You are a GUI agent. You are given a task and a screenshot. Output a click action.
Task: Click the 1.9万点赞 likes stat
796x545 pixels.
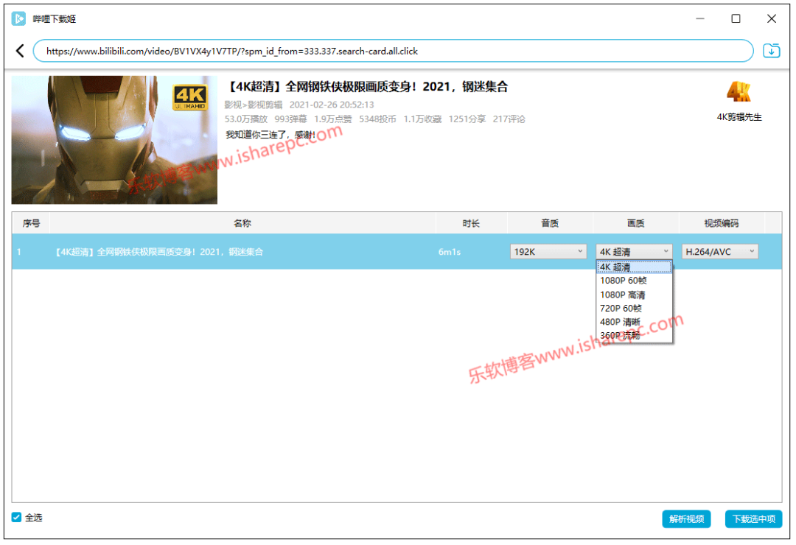[332, 119]
